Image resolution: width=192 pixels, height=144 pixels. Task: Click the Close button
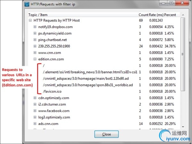coord(107,134)
